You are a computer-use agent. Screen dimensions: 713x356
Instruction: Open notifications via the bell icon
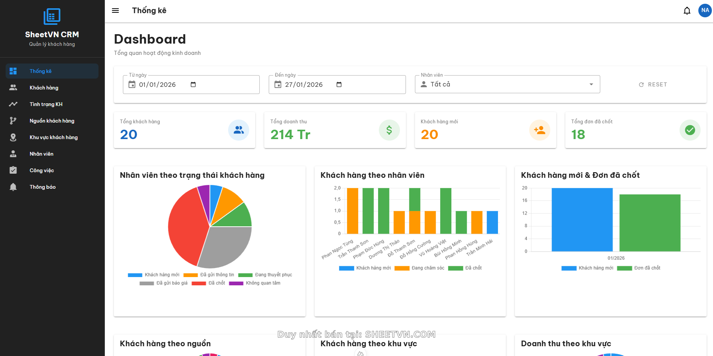point(687,11)
